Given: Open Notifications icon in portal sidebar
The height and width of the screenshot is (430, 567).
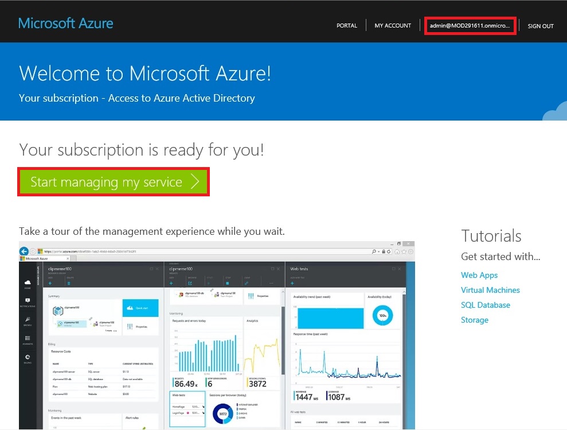Looking at the screenshot, I should pos(27,301).
